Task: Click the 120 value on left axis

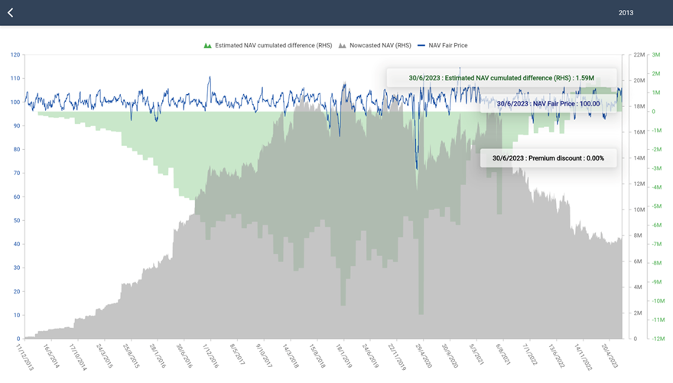Action: pos(15,55)
